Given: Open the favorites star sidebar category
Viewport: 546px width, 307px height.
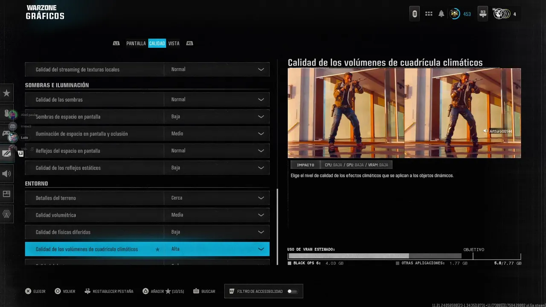Looking at the screenshot, I should pyautogui.click(x=6, y=93).
